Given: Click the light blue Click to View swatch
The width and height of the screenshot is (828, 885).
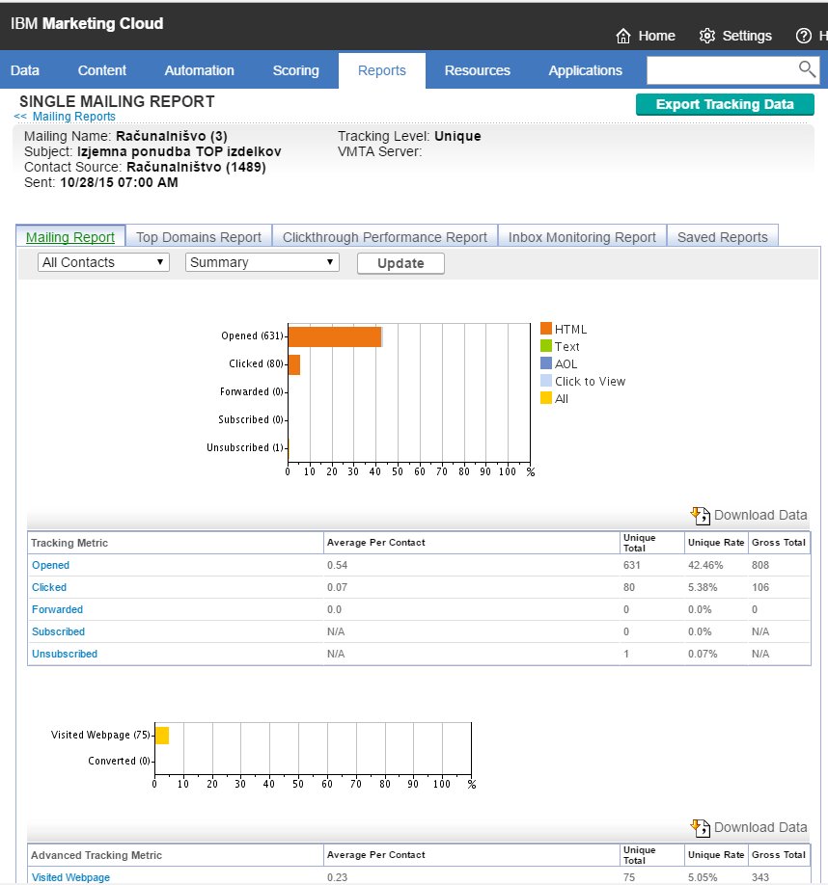Looking at the screenshot, I should [x=545, y=381].
